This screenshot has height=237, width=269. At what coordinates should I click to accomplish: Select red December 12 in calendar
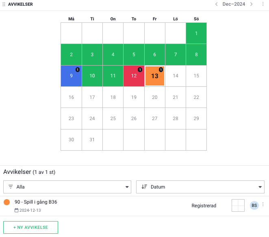point(134,76)
